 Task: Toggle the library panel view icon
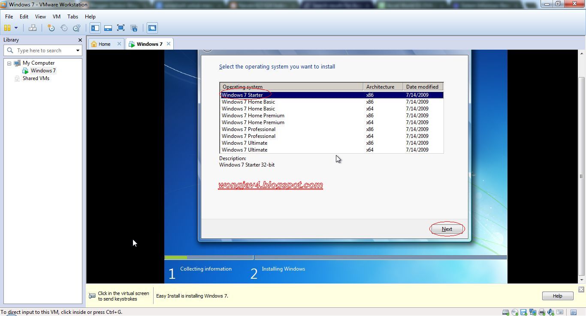click(95, 28)
